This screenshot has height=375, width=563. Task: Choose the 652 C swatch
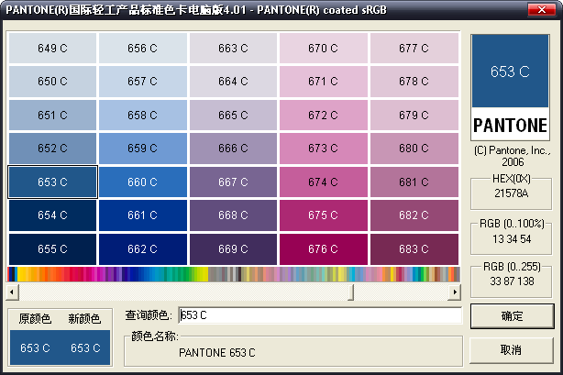(x=52, y=149)
